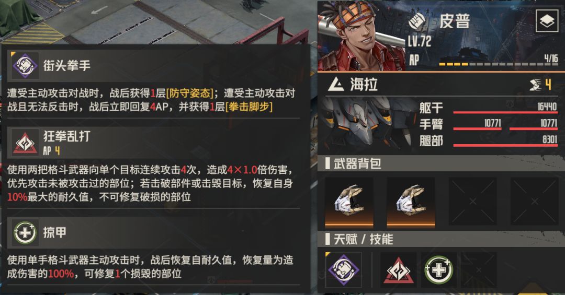Click the mech logo next to 海拉

coord(336,84)
